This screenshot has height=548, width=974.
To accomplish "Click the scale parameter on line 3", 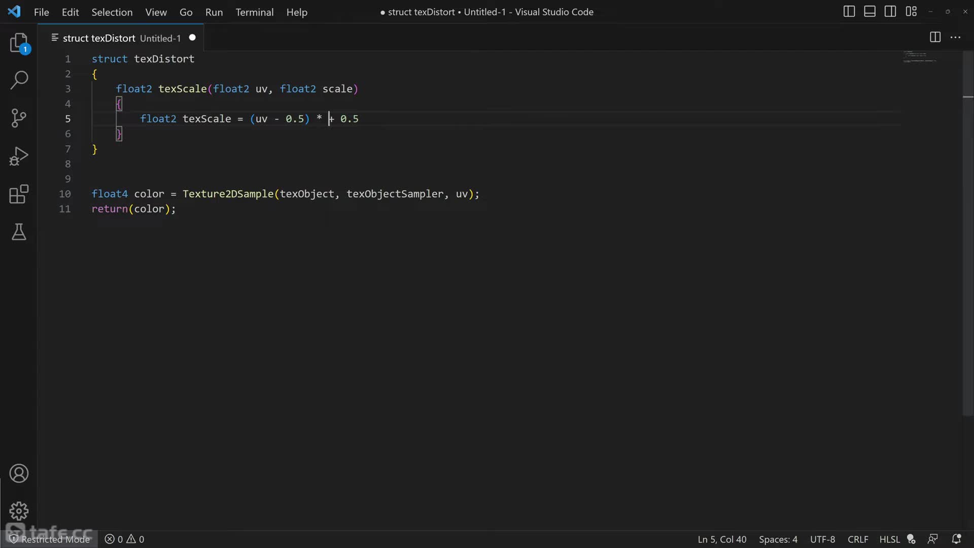I will pyautogui.click(x=337, y=89).
